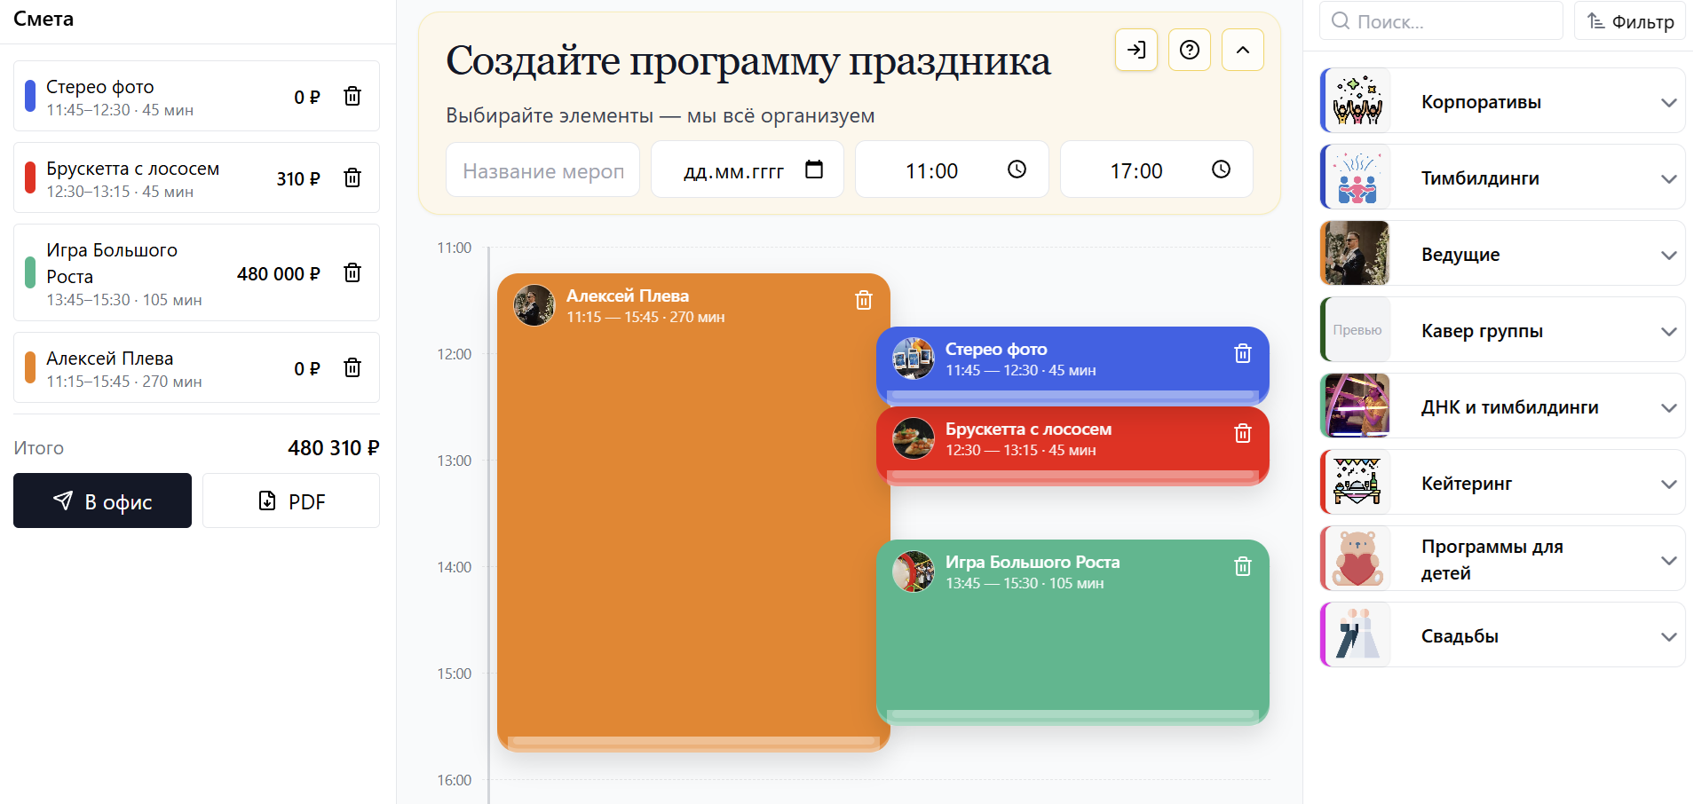Click the 11:00 start time field
Screen dimensions: 1693x804
tap(952, 169)
